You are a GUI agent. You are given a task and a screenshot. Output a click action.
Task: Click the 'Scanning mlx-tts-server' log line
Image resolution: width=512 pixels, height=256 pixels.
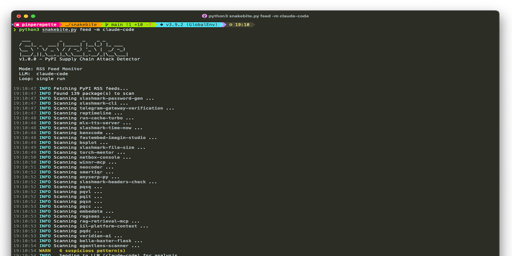72,123
